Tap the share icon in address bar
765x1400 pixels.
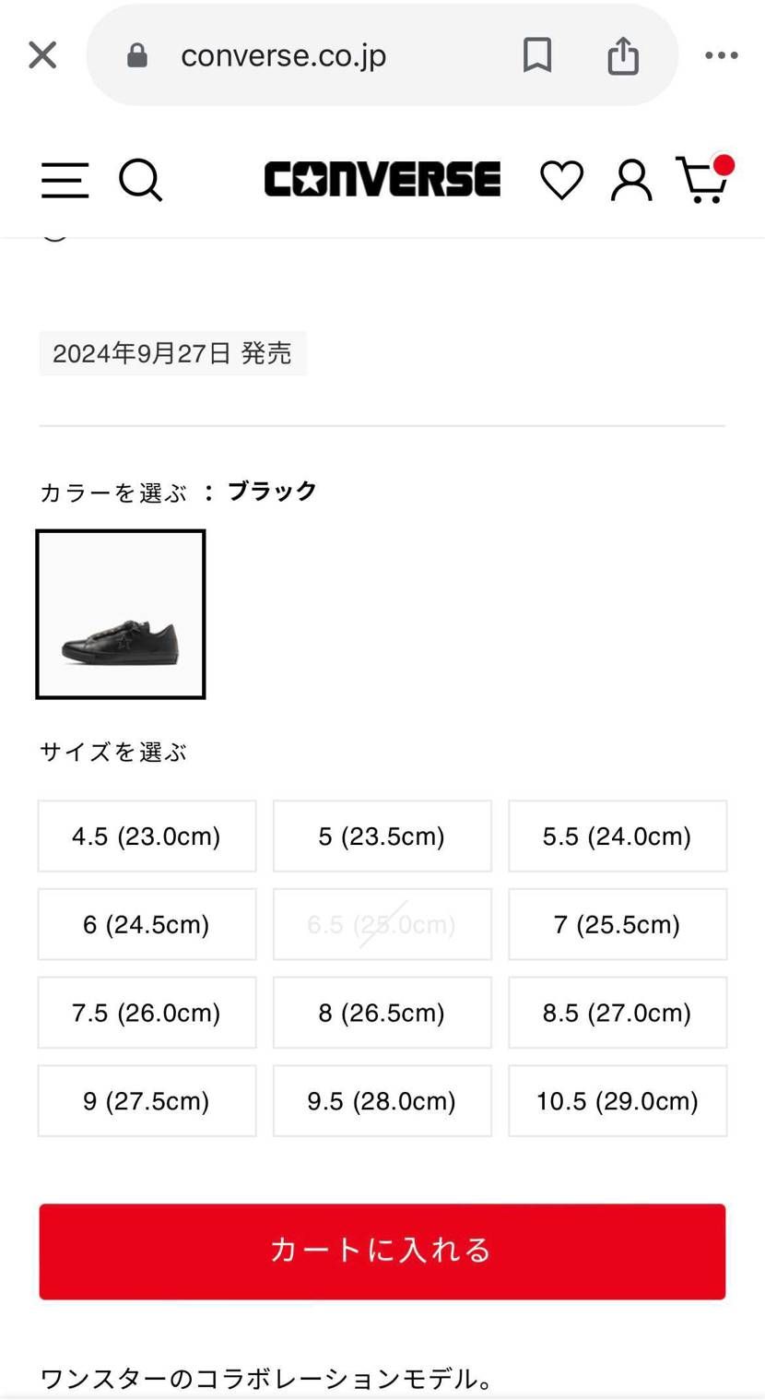coord(623,55)
